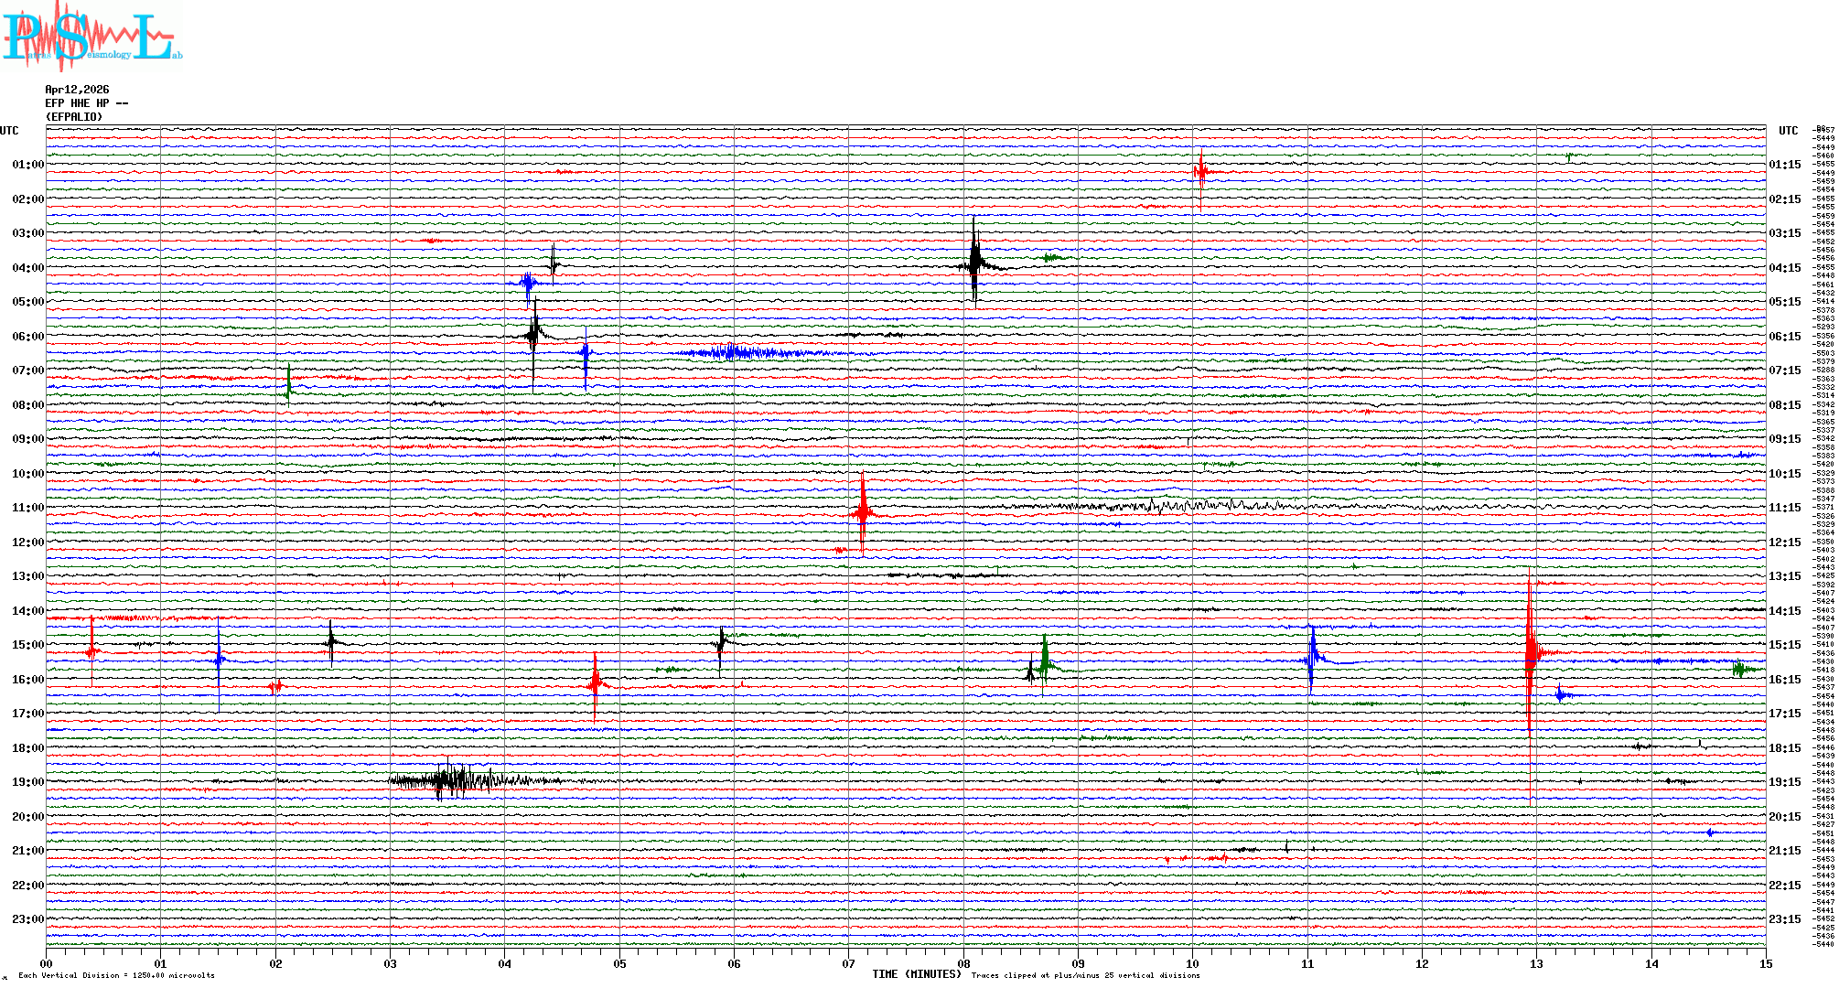This screenshot has height=988, width=1839.
Task: Click the UTC label at top left
Action: [9, 131]
